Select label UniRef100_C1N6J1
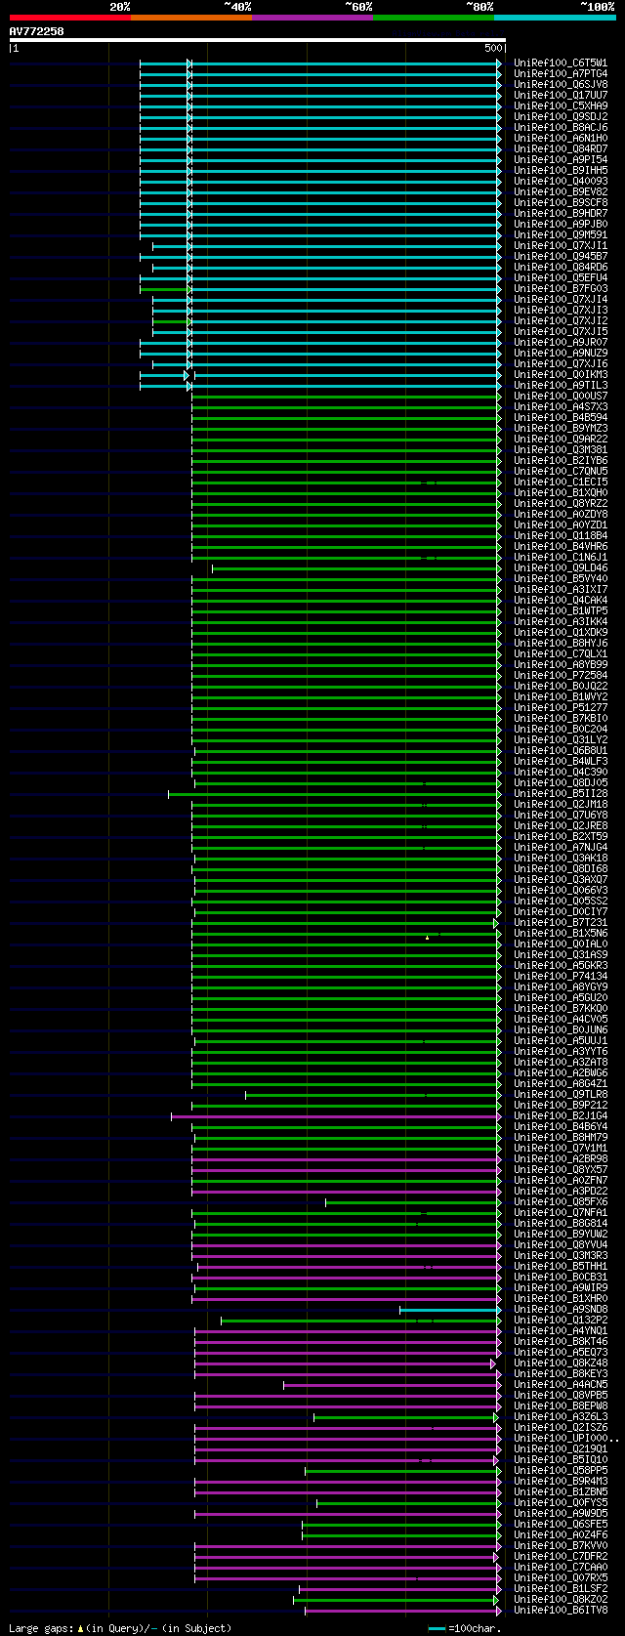625x1636 pixels. pos(561,557)
